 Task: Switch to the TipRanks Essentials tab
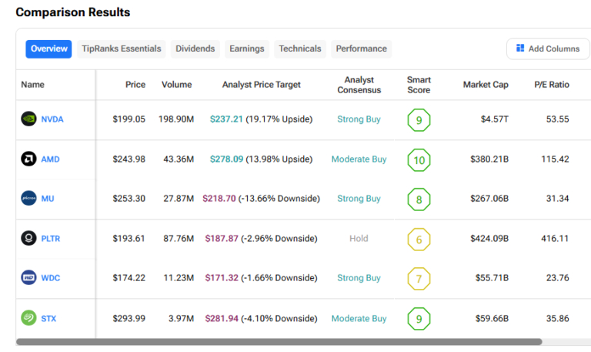pos(122,49)
